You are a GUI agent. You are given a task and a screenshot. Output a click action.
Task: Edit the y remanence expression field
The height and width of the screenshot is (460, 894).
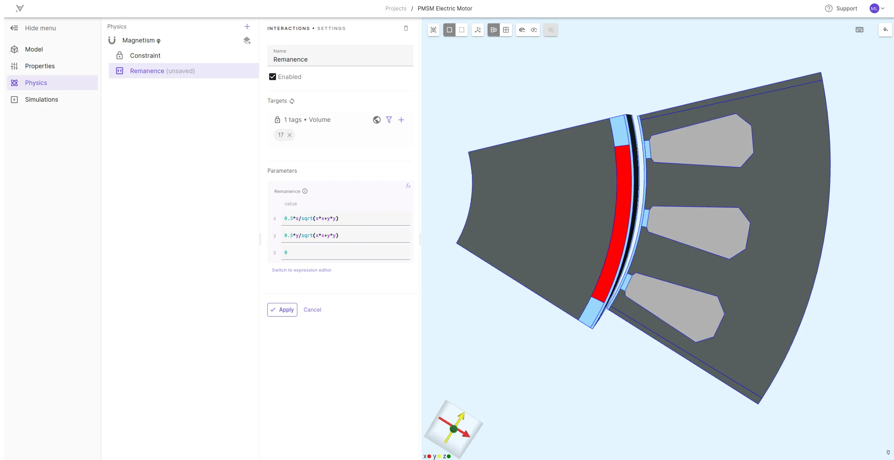coord(345,236)
